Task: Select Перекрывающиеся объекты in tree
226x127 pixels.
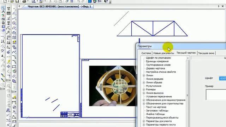Action: pos(162,117)
